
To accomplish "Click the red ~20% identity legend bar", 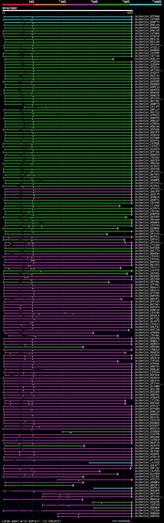I will point(18,4).
